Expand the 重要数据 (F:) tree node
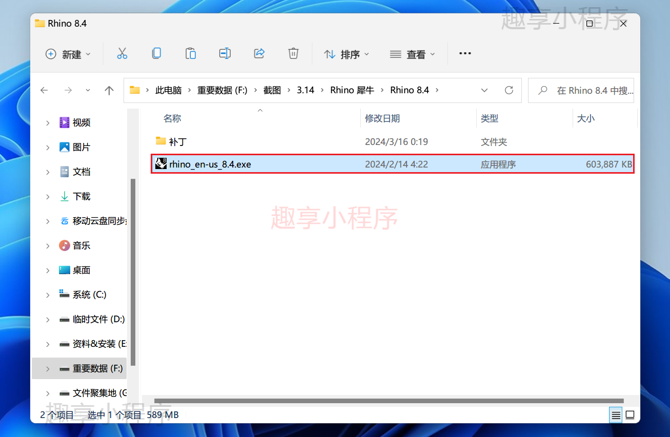Screen dimensions: 670x437 (x=48, y=368)
